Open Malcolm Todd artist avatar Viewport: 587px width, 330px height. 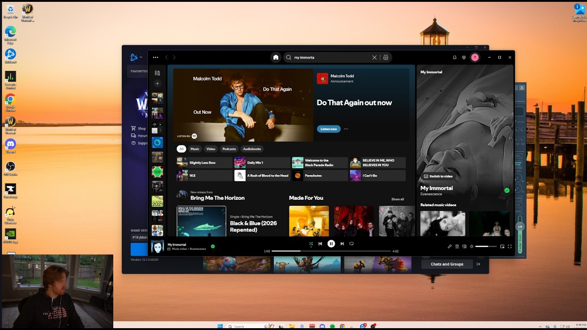(x=322, y=78)
